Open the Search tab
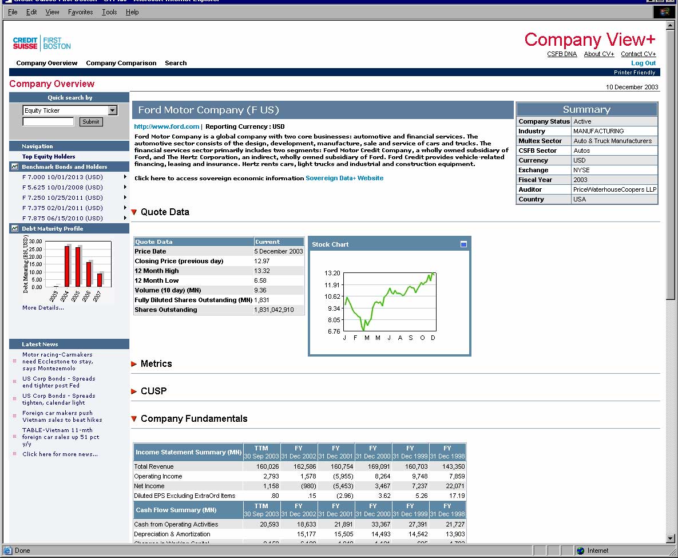Image resolution: width=678 pixels, height=558 pixels. coord(176,63)
